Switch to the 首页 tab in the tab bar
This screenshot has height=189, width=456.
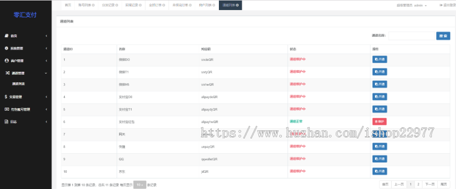68,5
